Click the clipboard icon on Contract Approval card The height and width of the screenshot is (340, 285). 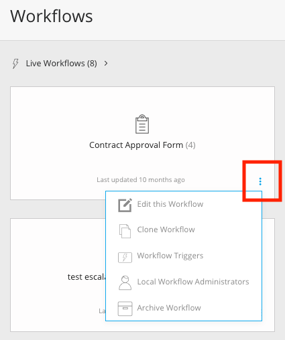click(142, 124)
